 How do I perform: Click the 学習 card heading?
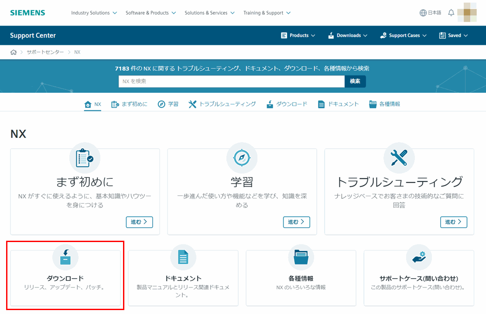[242, 182]
